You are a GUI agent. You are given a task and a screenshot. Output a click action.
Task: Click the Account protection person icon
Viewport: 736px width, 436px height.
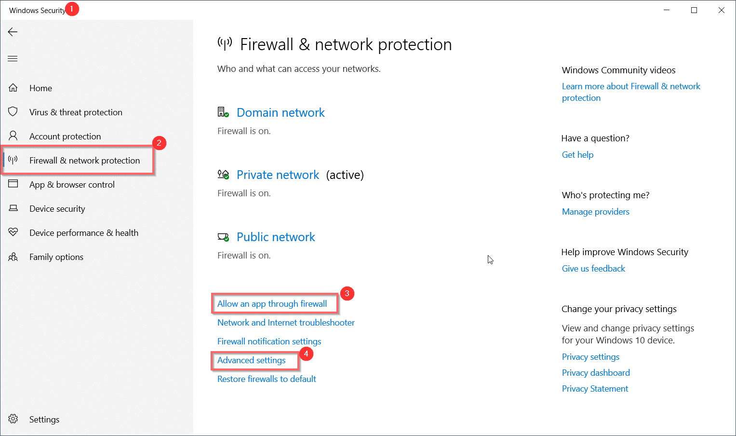13,136
